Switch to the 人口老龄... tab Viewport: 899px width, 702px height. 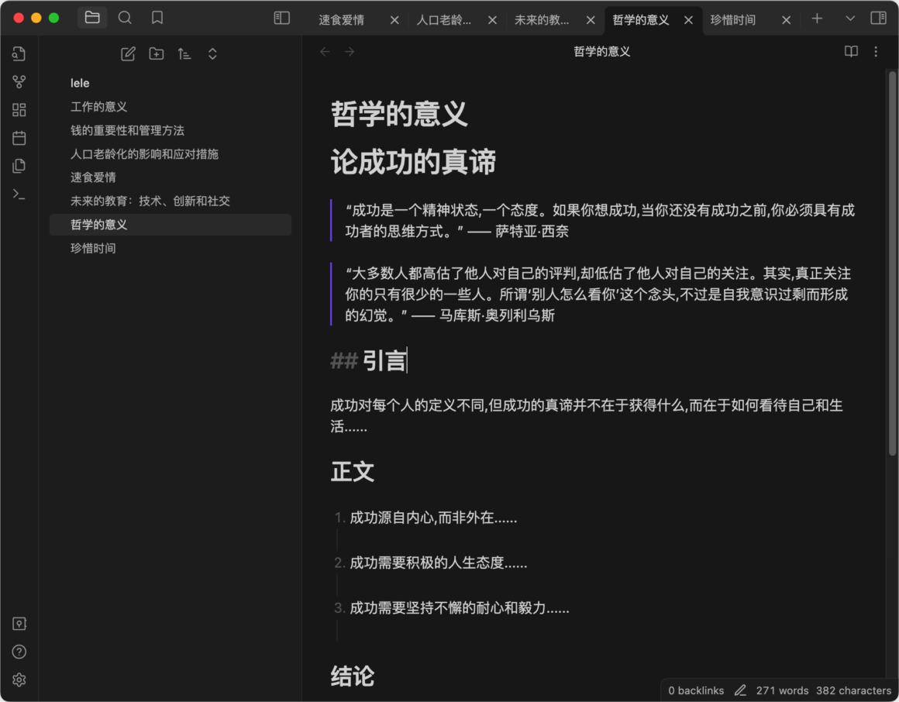point(444,20)
